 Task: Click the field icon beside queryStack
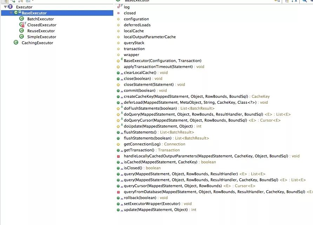118,43
